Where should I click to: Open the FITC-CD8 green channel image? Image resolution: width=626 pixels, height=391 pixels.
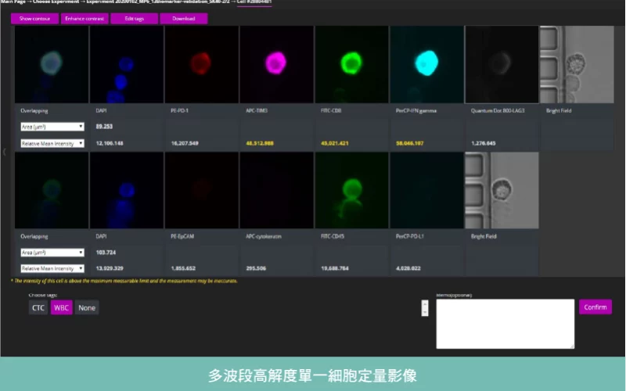(351, 65)
